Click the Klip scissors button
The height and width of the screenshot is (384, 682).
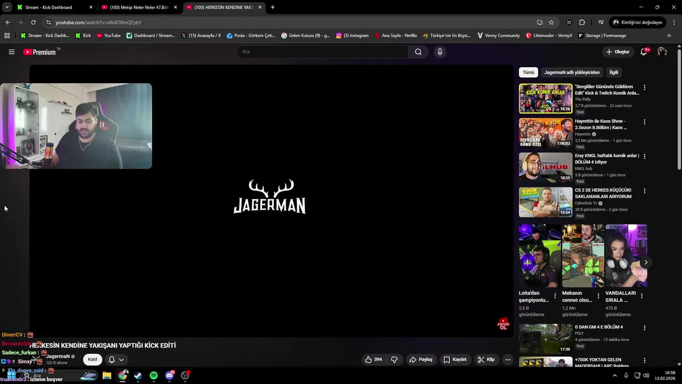point(486,359)
